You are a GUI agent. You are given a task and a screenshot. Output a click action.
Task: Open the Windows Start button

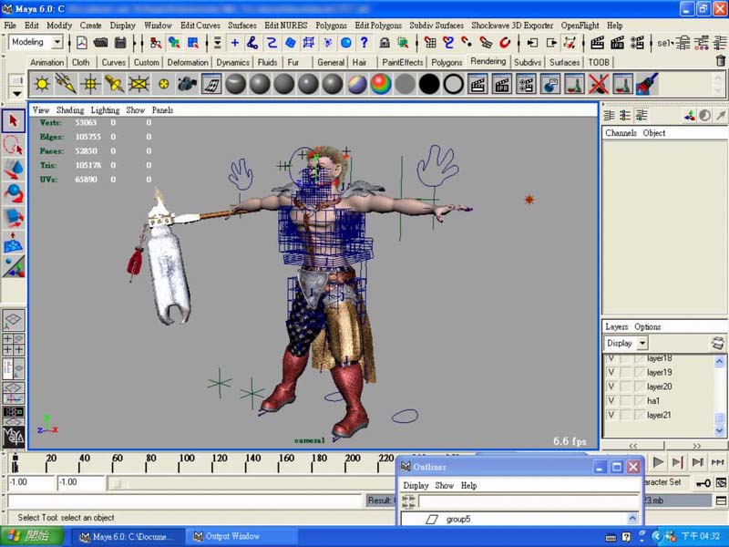pos(32,536)
